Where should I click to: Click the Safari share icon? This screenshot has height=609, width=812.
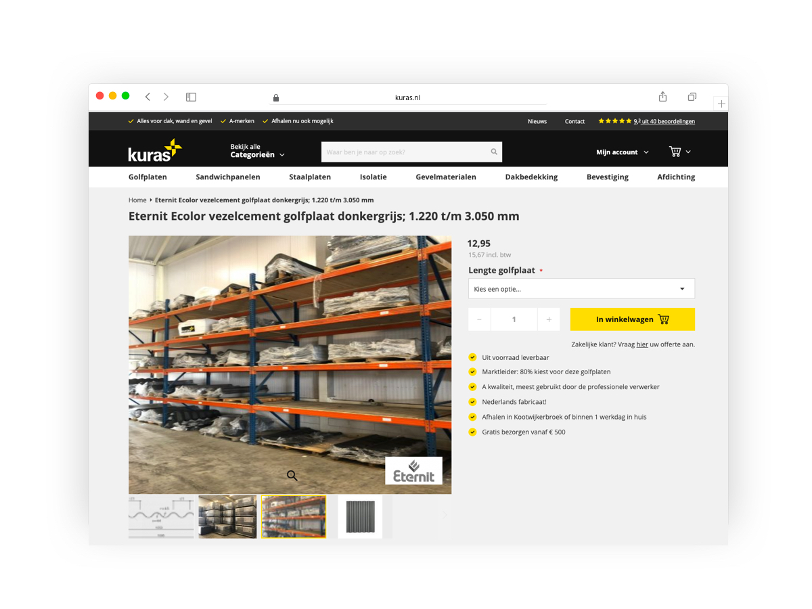(x=662, y=97)
